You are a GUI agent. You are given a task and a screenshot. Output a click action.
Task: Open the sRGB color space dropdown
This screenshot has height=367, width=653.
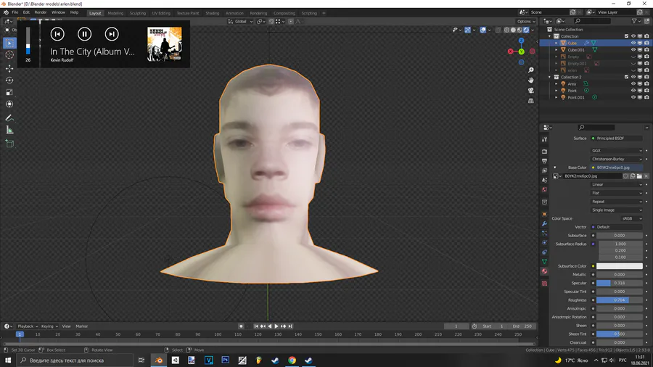coord(631,218)
